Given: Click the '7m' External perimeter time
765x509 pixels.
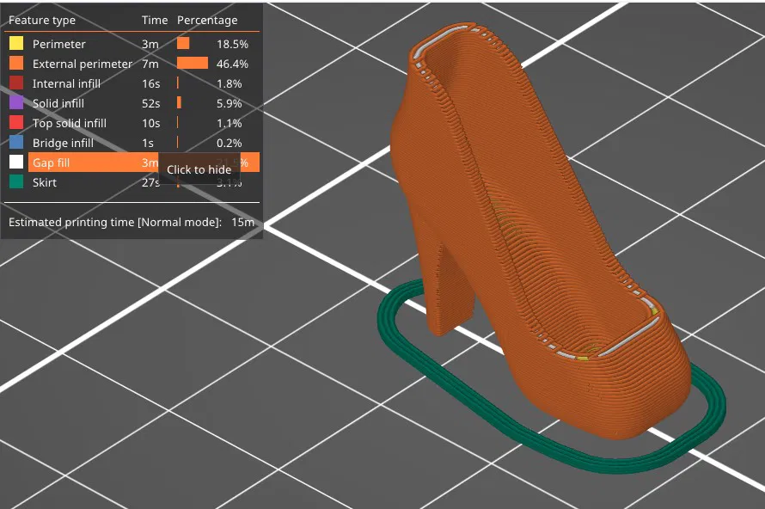Looking at the screenshot, I should (150, 64).
